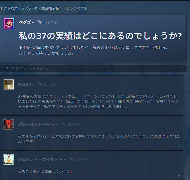Image resolution: width=190 pixels, height=180 pixels.
Task: Click the pin icon next to 9 時間前
Action: coord(40,84)
